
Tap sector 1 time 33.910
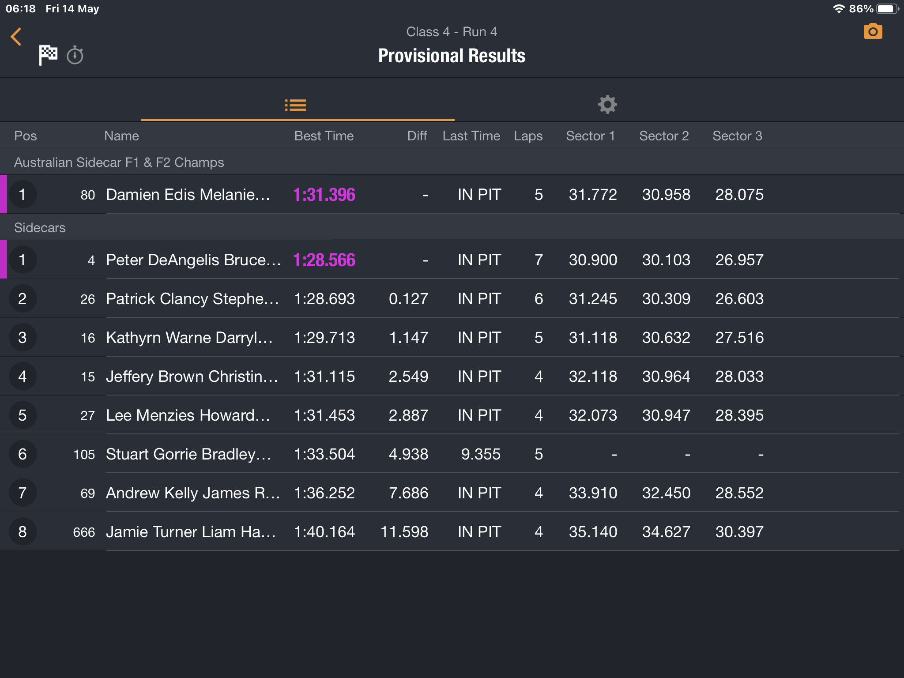tap(593, 493)
